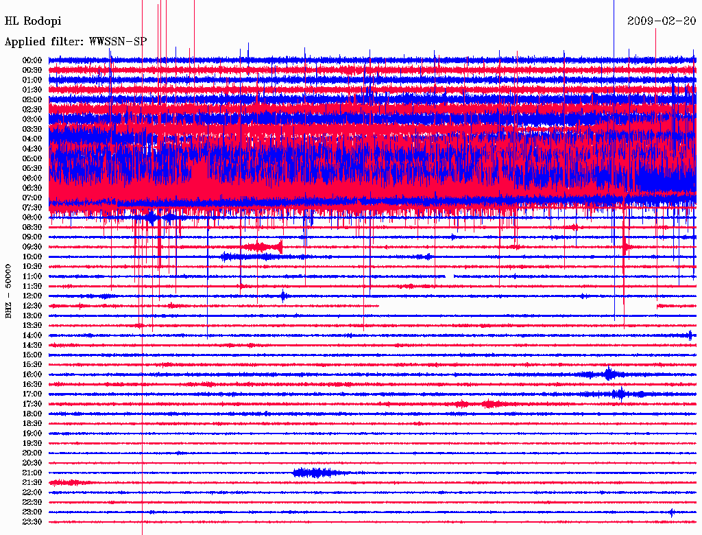
Task: Select the 09:00 time label
Action: (32, 237)
